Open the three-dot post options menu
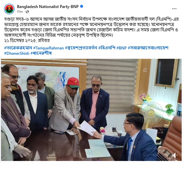184x170 pixels. [x=174, y=9]
